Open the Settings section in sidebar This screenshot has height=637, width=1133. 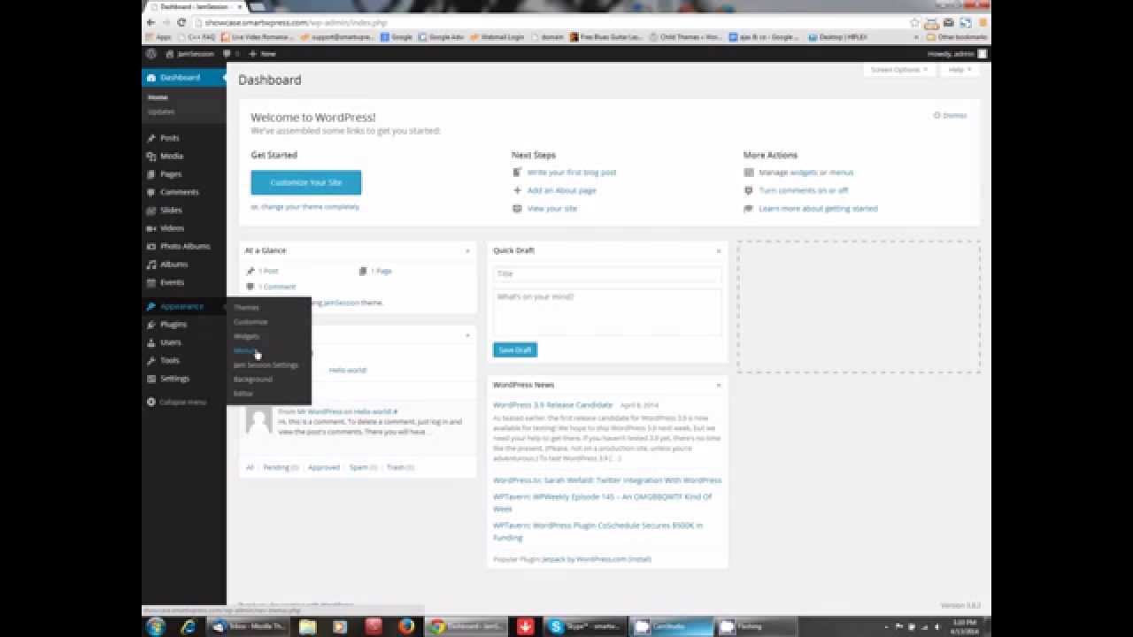tap(174, 379)
